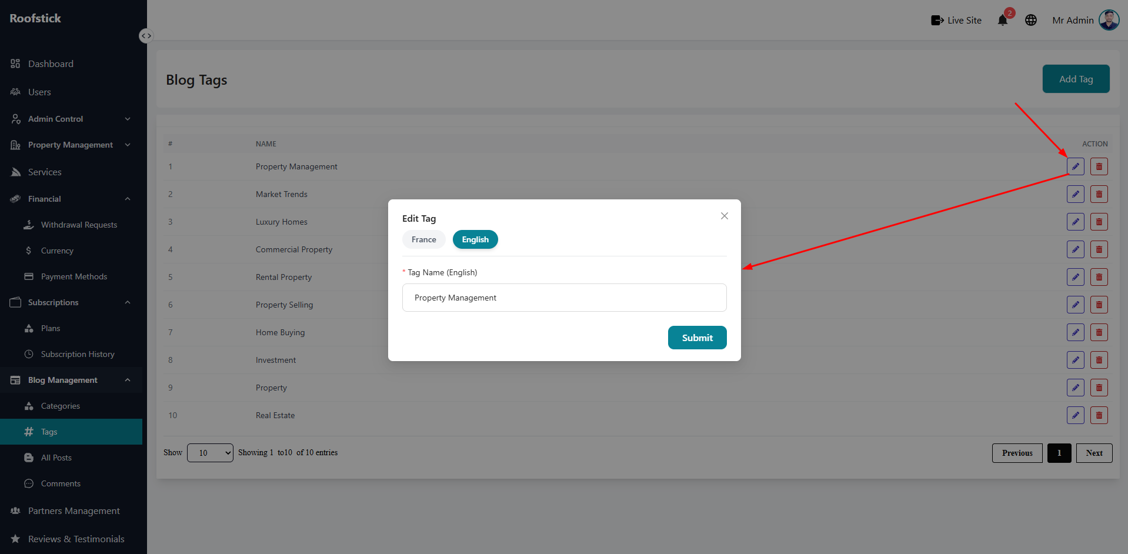The height and width of the screenshot is (554, 1128).
Task: Go to the Next page
Action: [x=1094, y=453]
